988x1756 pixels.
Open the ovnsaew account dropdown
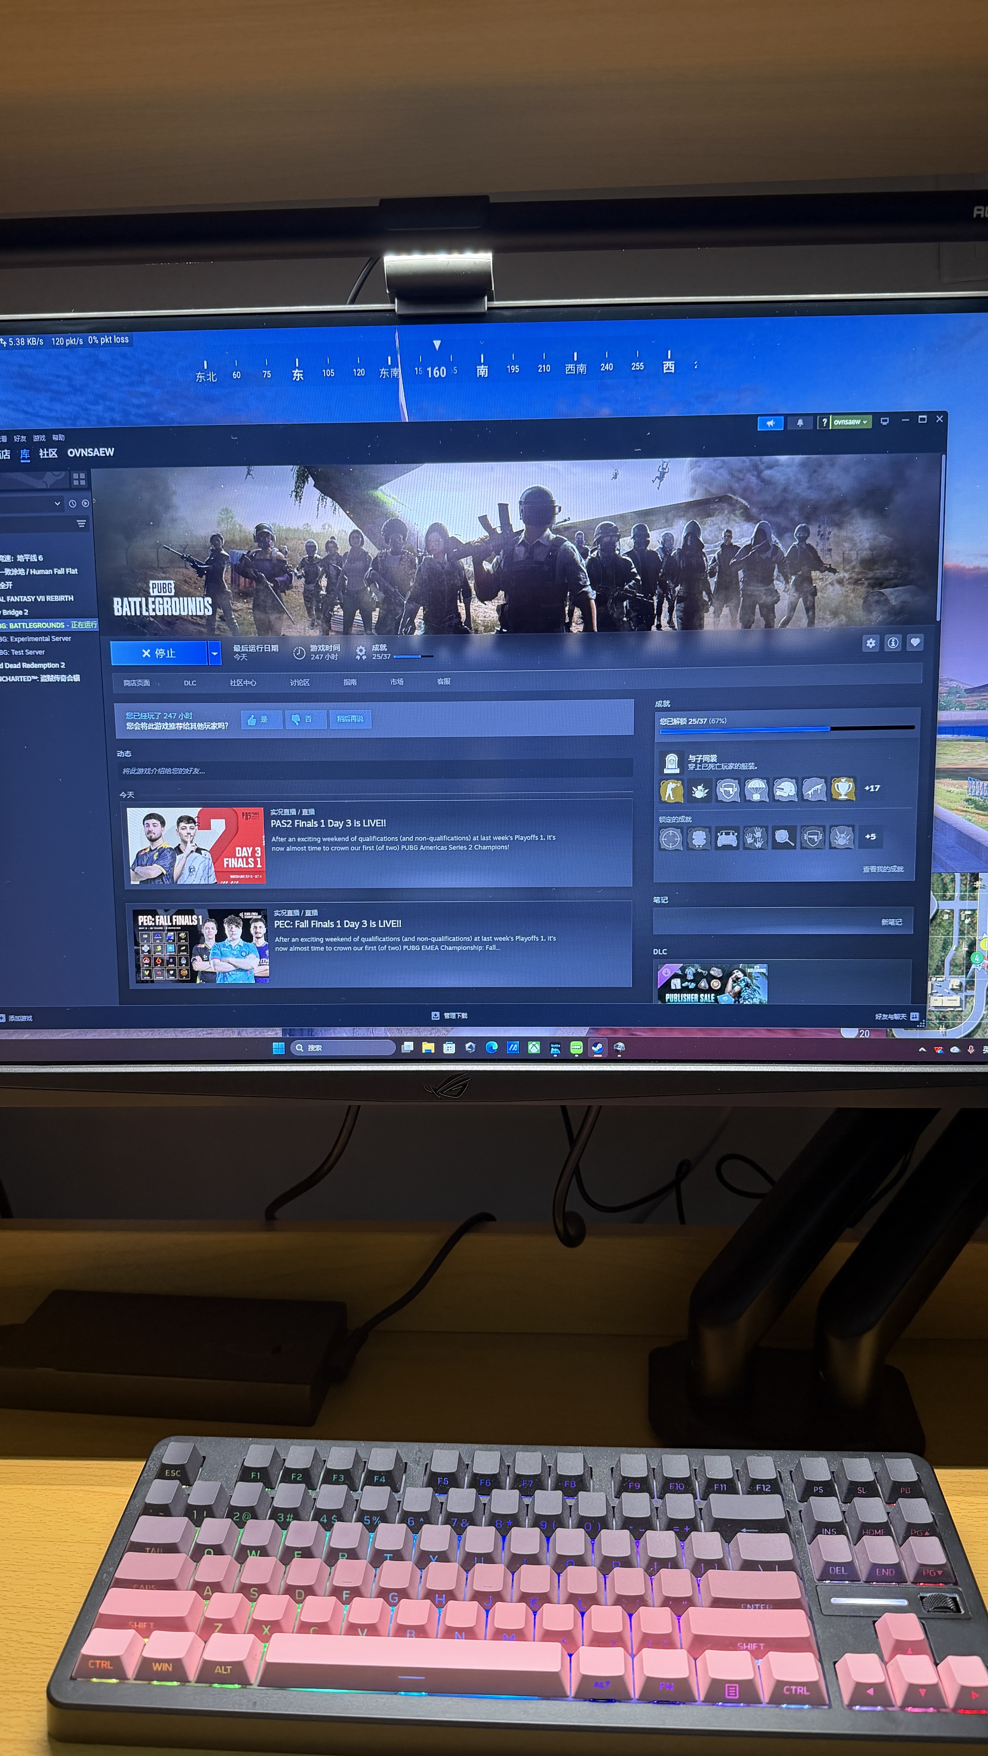coord(850,422)
